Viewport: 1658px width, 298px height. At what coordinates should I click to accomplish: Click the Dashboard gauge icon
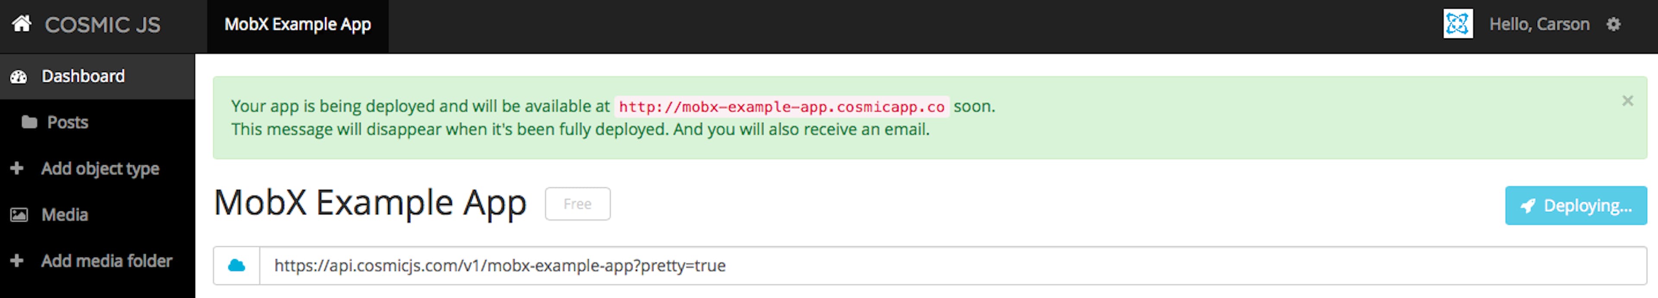(19, 77)
